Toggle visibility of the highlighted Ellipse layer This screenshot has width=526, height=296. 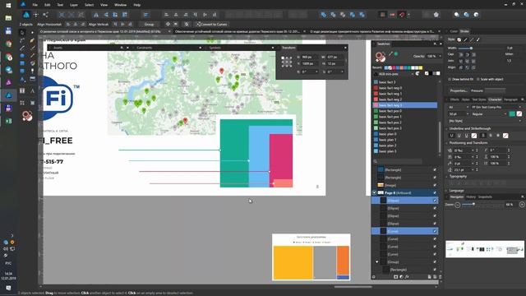(x=435, y=201)
